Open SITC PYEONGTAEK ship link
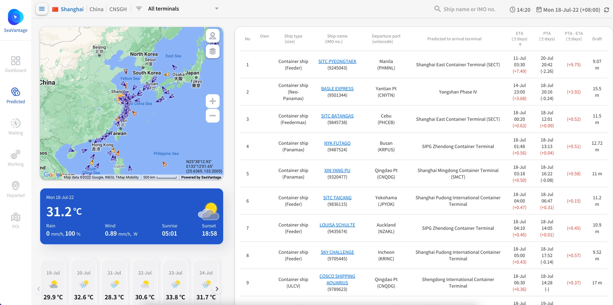613x305 pixels. [337, 61]
